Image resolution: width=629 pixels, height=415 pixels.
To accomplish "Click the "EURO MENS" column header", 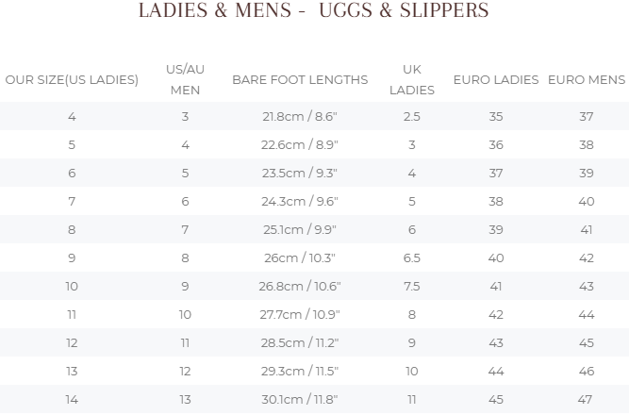I will click(x=587, y=80).
